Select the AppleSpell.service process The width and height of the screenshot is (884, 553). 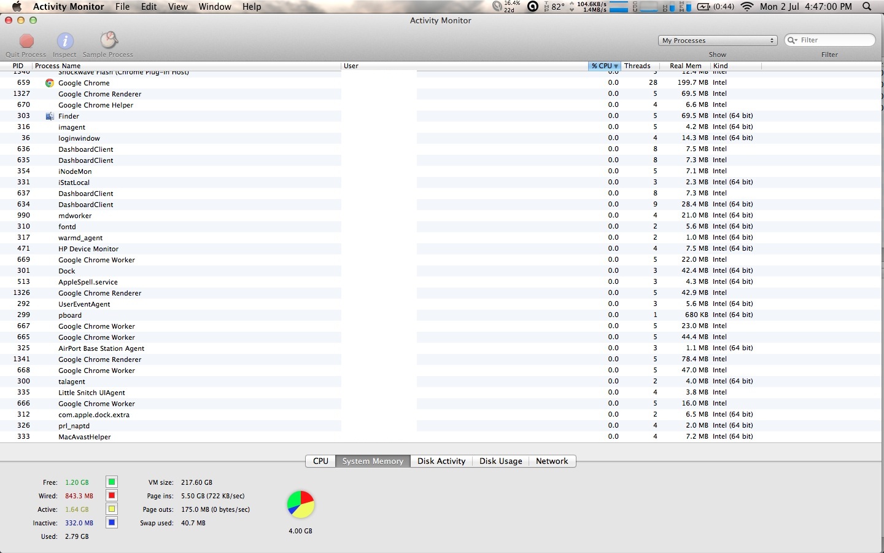pyautogui.click(x=442, y=282)
